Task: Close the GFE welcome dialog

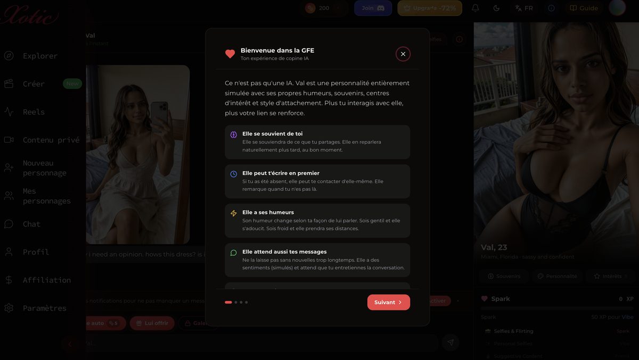Action: (403, 54)
